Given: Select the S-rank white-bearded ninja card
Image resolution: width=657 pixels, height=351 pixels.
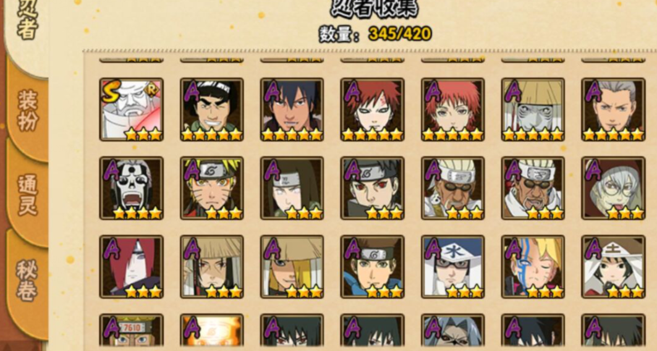Looking at the screenshot, I should coord(131,109).
